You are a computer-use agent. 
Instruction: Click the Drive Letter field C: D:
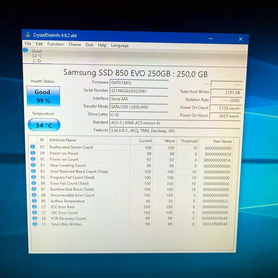(139, 115)
